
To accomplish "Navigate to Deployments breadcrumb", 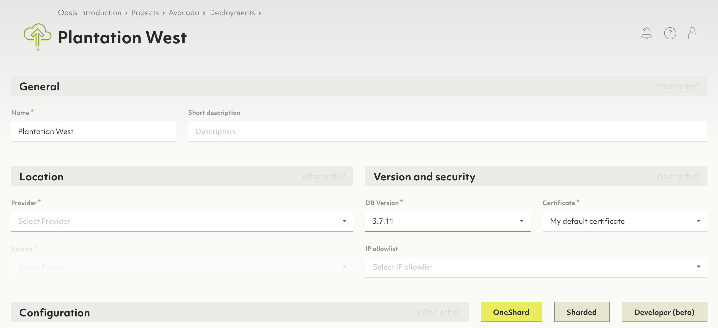I will [x=232, y=13].
